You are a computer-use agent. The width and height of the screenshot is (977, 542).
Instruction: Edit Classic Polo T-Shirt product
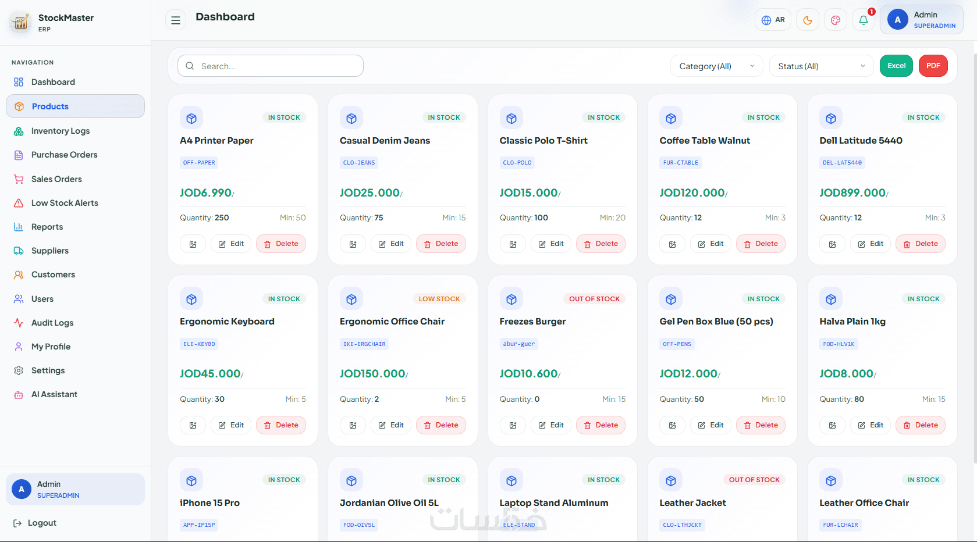(551, 244)
